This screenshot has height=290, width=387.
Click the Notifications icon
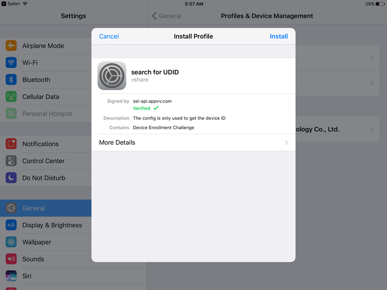[11, 144]
